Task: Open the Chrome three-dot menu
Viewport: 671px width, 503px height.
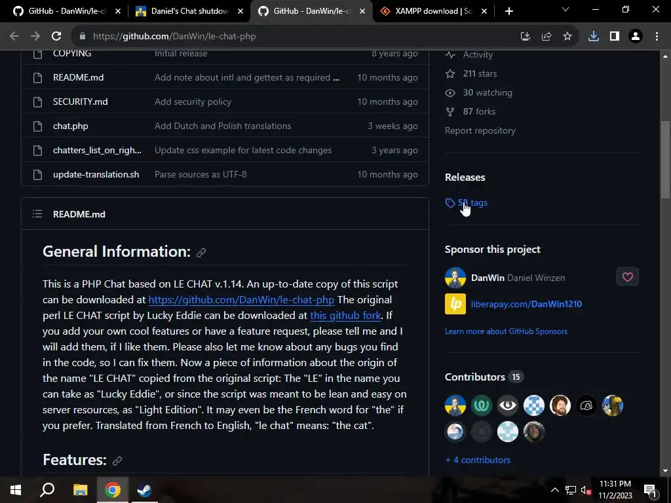Action: point(657,37)
